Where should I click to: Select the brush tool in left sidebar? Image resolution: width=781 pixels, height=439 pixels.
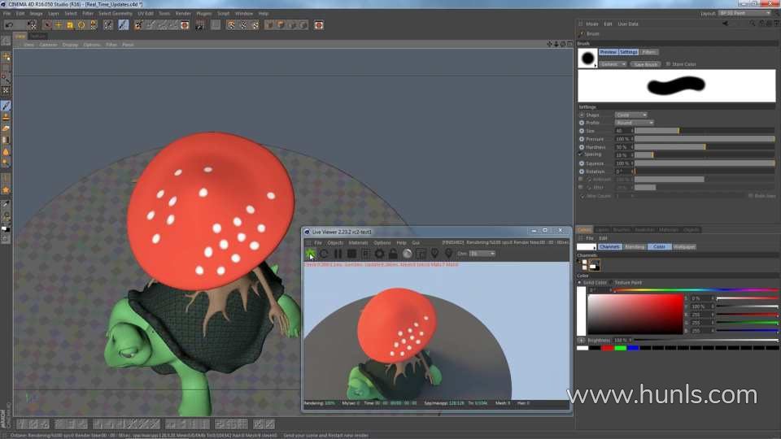(x=6, y=106)
